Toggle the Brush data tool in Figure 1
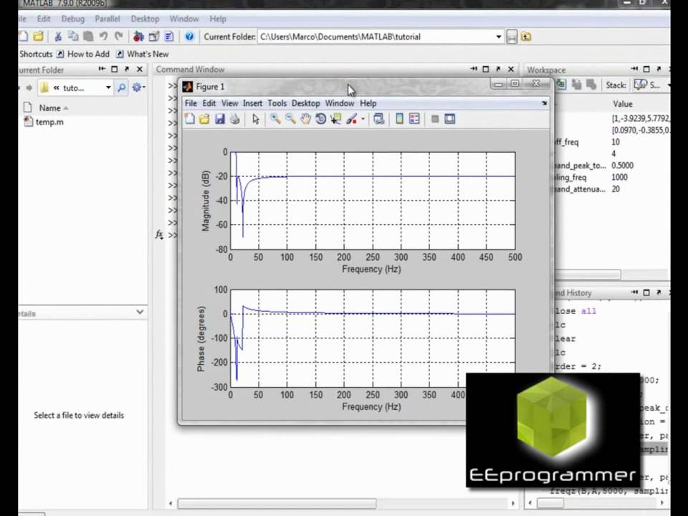This screenshot has height=516, width=688. [351, 119]
